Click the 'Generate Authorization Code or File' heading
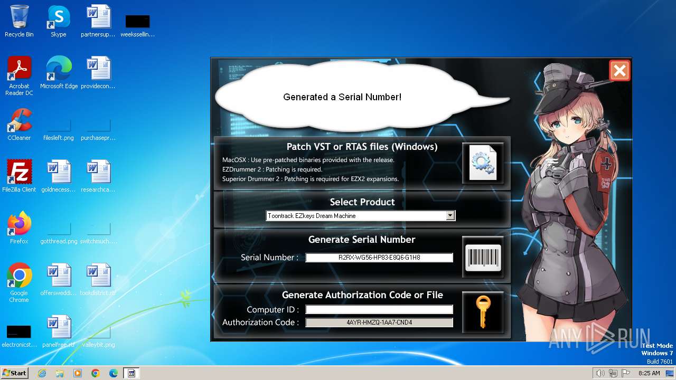676x380 pixels. point(362,295)
